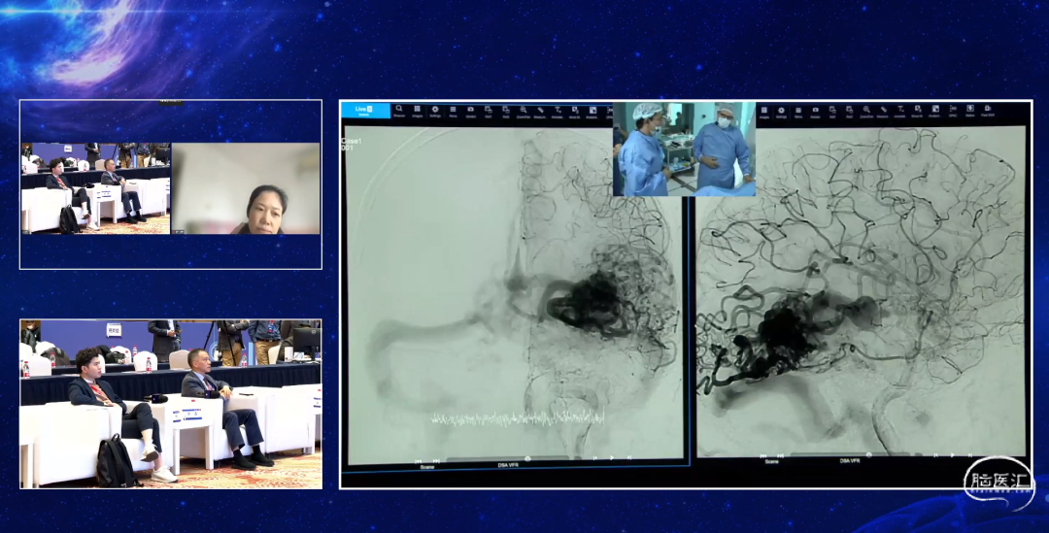This screenshot has width=1049, height=533.
Task: Click the lateral angiogram image in right viewer
Action: pos(861,290)
